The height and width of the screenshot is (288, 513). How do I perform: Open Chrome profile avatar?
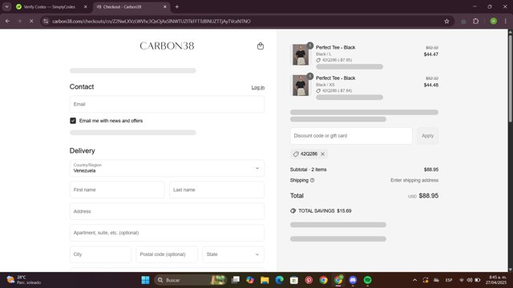tap(494, 22)
